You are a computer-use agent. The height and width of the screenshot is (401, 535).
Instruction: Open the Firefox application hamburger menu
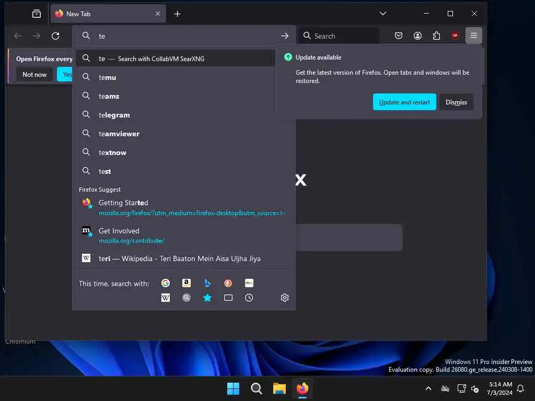coord(473,36)
